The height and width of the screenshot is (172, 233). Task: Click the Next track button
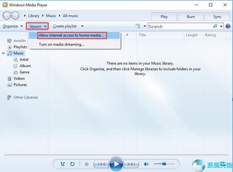pyautogui.click(x=131, y=164)
